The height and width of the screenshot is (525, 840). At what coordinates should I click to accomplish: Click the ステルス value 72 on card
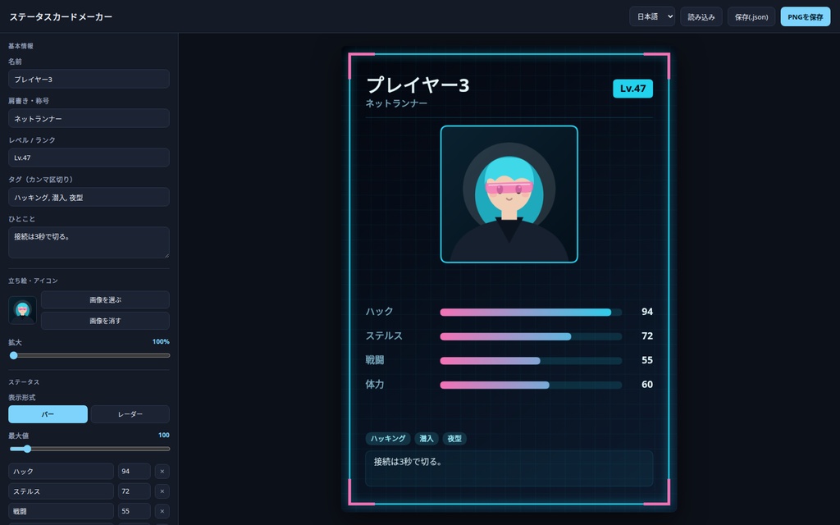[x=647, y=336]
